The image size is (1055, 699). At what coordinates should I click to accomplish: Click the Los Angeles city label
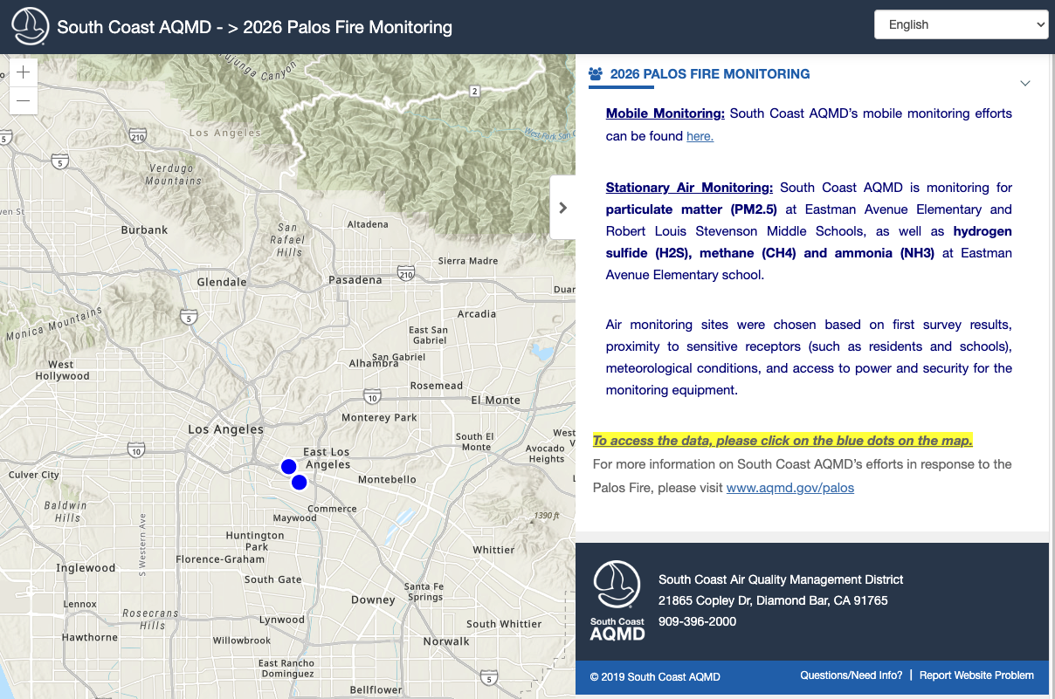pos(225,429)
